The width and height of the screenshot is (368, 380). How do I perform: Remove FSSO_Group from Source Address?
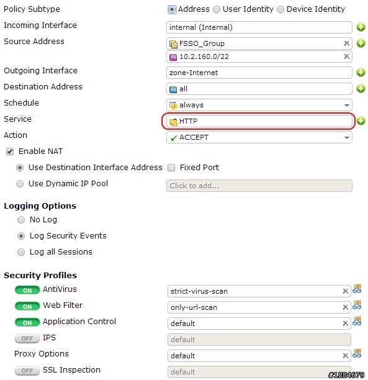click(346, 43)
